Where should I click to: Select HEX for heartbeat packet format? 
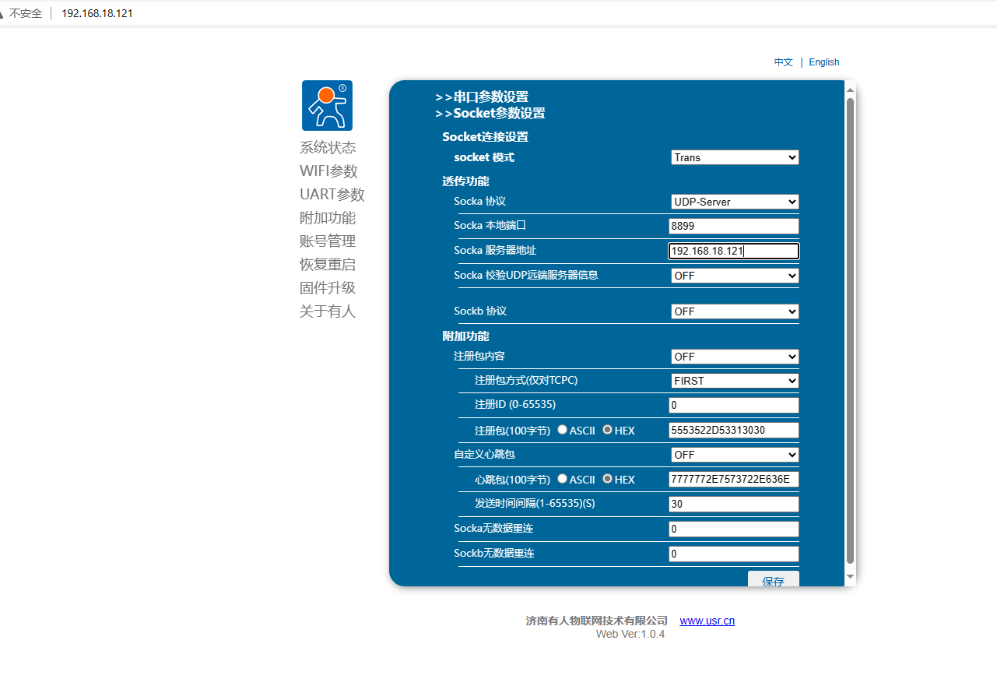click(607, 479)
